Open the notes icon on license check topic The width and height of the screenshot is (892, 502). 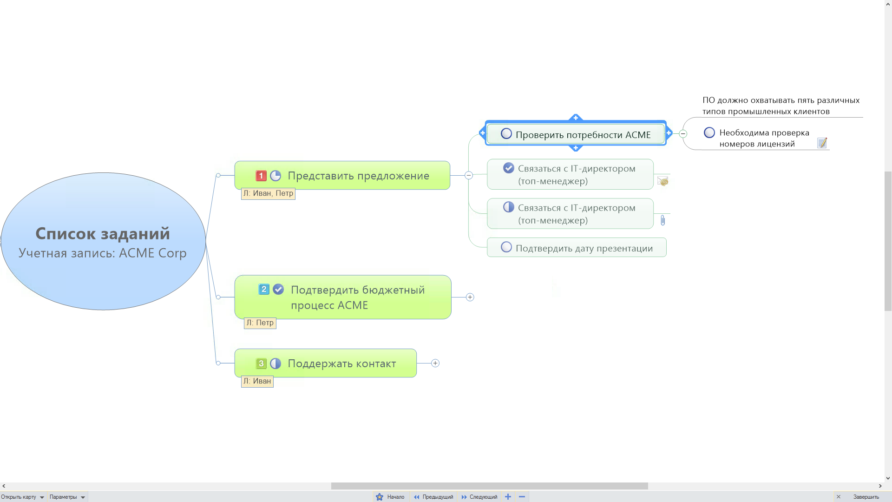(822, 143)
